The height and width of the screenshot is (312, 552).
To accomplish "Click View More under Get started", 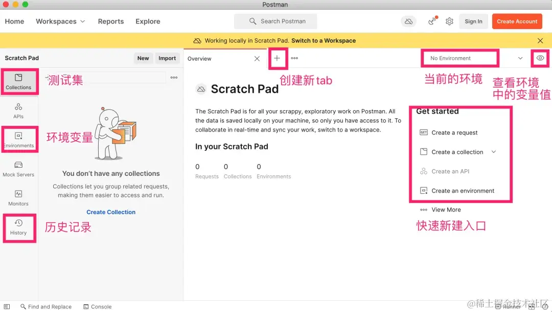I will pyautogui.click(x=440, y=210).
